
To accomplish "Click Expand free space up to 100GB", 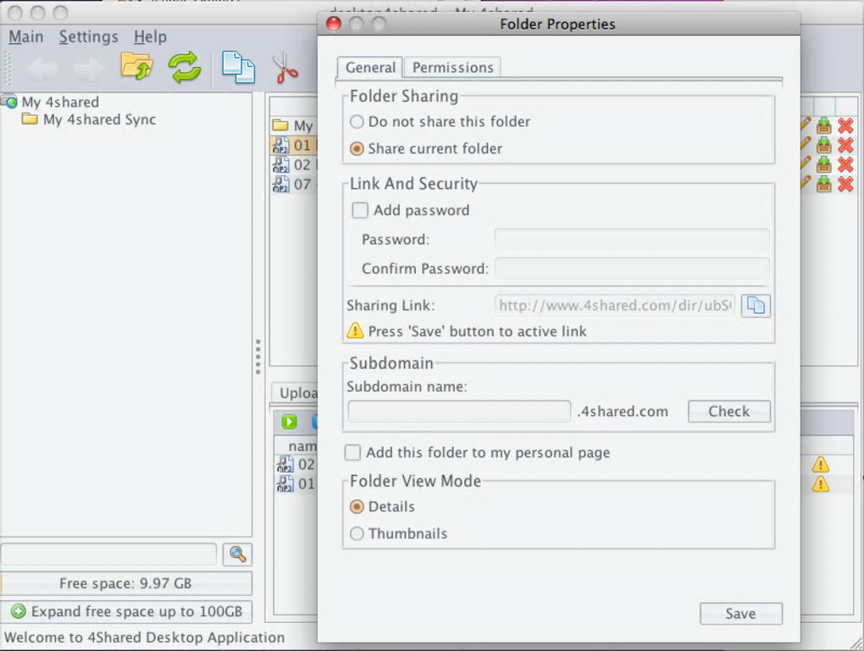I will (x=127, y=611).
